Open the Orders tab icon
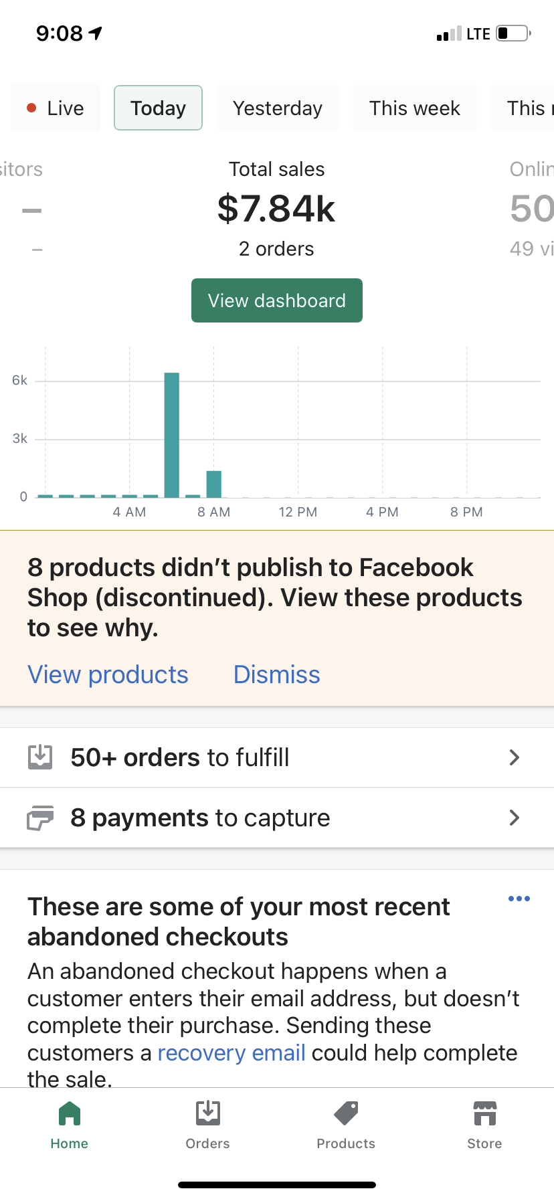 coord(208,1113)
